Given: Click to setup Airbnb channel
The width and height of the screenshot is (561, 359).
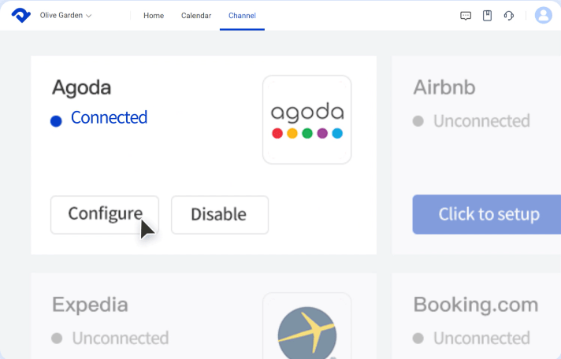Looking at the screenshot, I should pyautogui.click(x=487, y=215).
